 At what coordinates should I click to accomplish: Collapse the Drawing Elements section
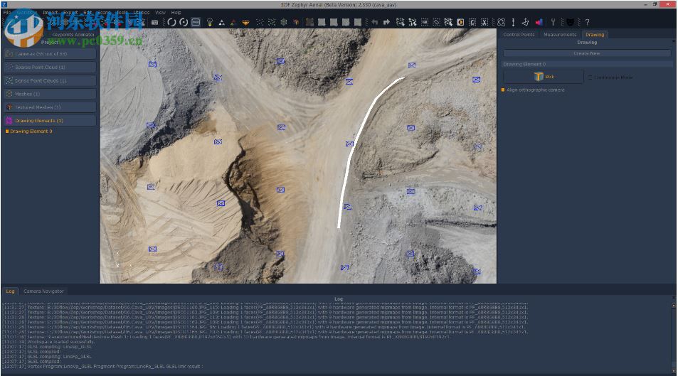[51, 121]
